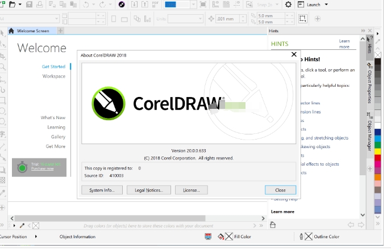Viewport: 391px width, 249px height.
Task: Click the Cut icon in toolbar
Action: pos(52,4)
